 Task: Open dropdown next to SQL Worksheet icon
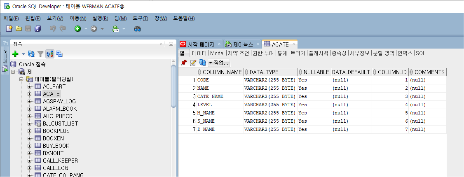click(124, 29)
